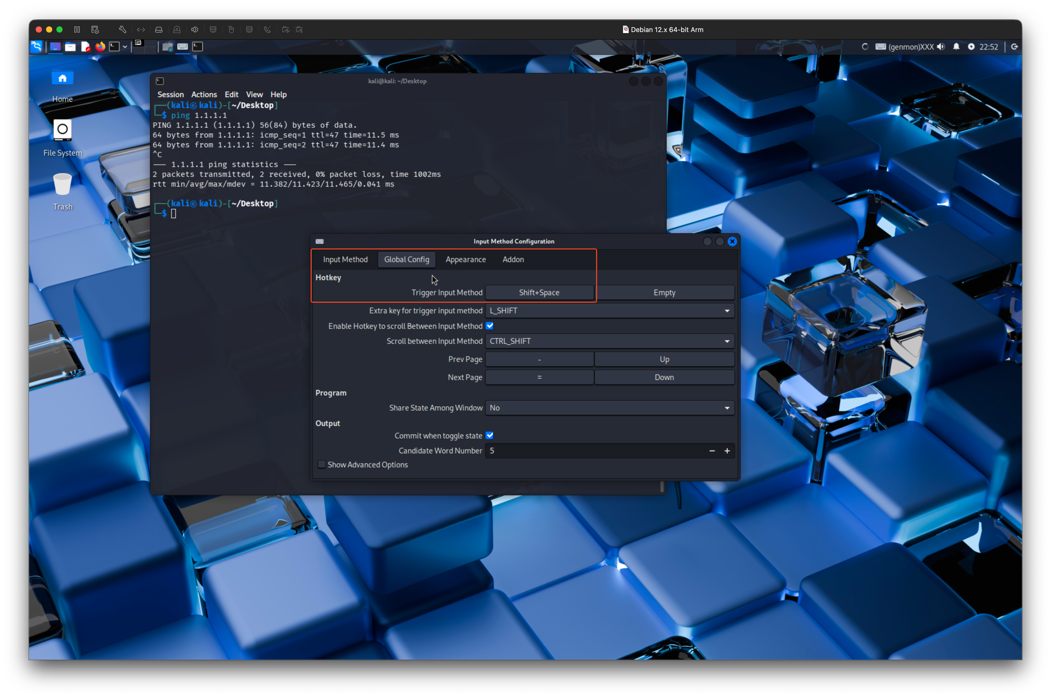Click the log out icon in panel
This screenshot has width=1051, height=698.
coord(1014,47)
